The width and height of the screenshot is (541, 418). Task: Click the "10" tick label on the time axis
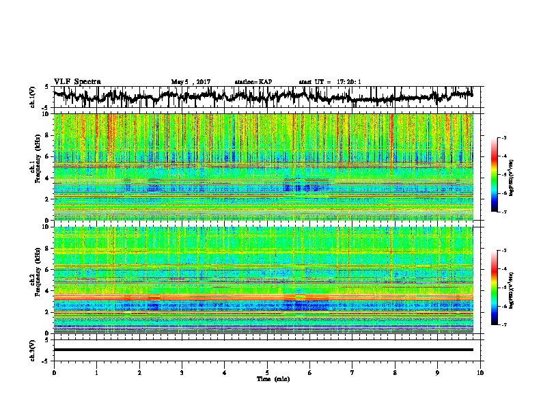(x=480, y=373)
